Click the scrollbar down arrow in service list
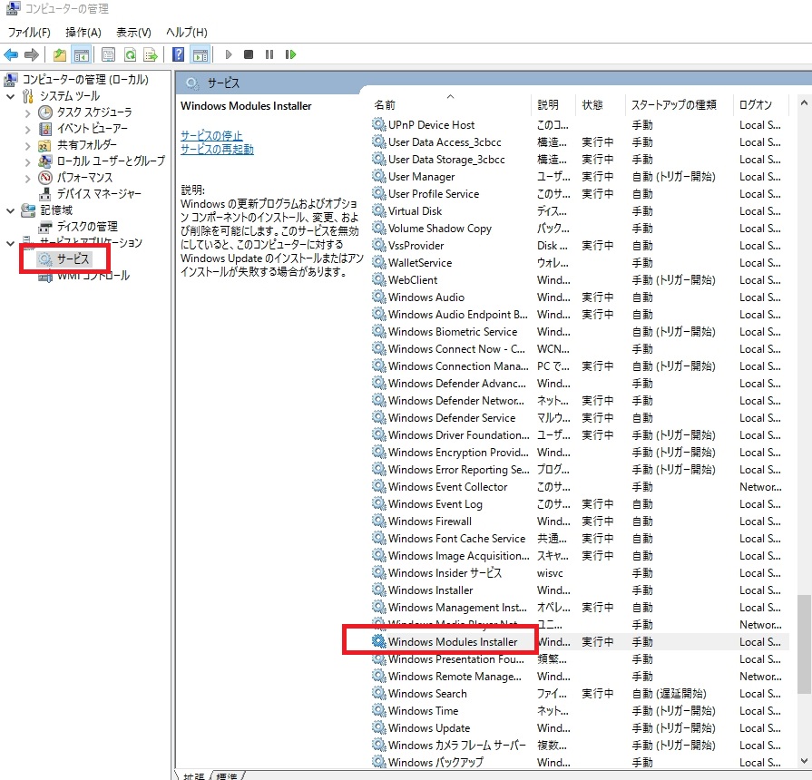The height and width of the screenshot is (780, 812). (804, 760)
